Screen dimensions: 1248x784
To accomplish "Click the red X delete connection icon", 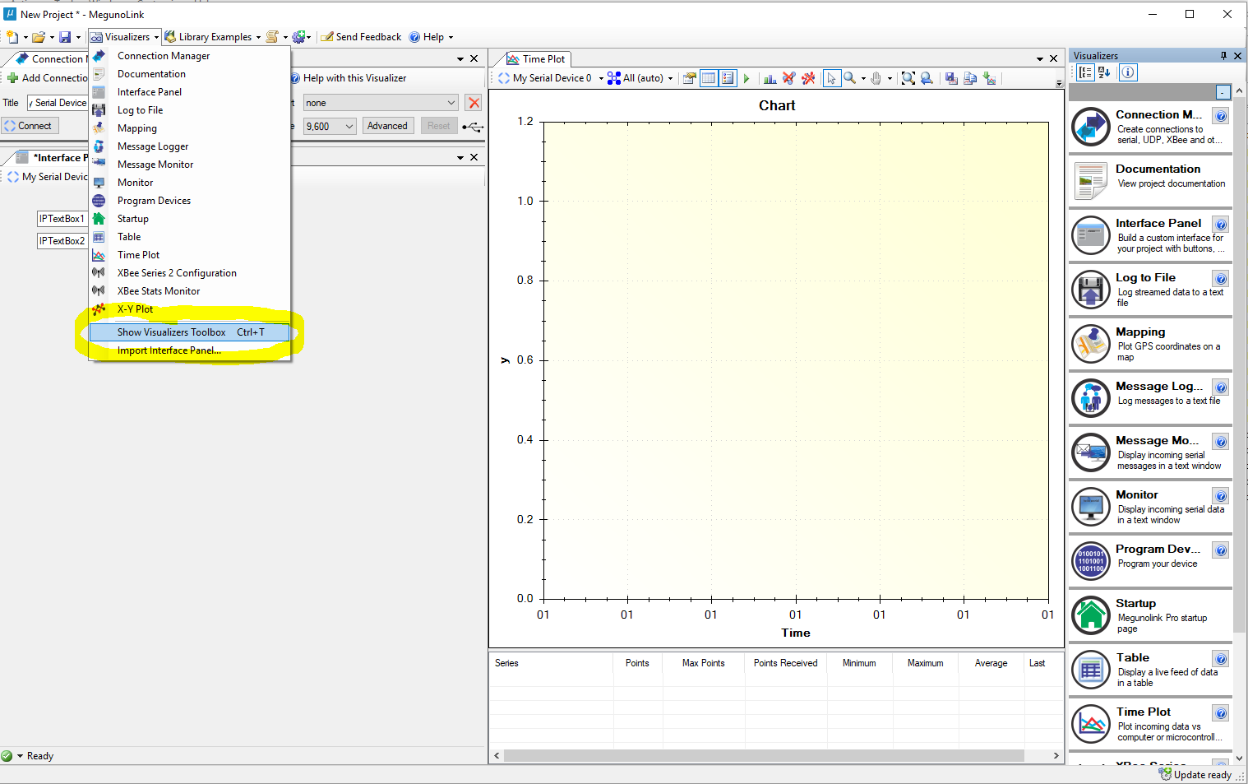I will (474, 103).
